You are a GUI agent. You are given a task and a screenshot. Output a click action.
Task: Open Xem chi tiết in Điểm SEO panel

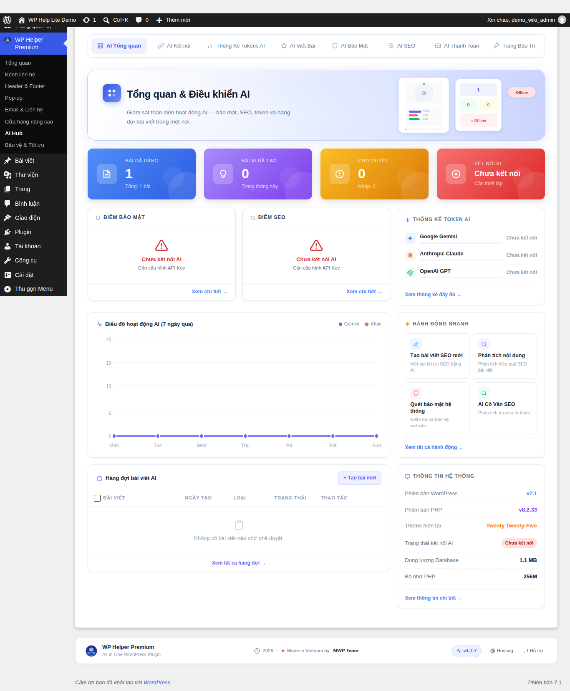(x=364, y=292)
